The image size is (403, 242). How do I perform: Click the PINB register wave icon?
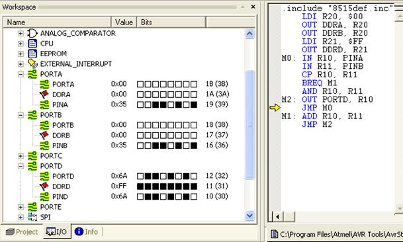(x=44, y=145)
